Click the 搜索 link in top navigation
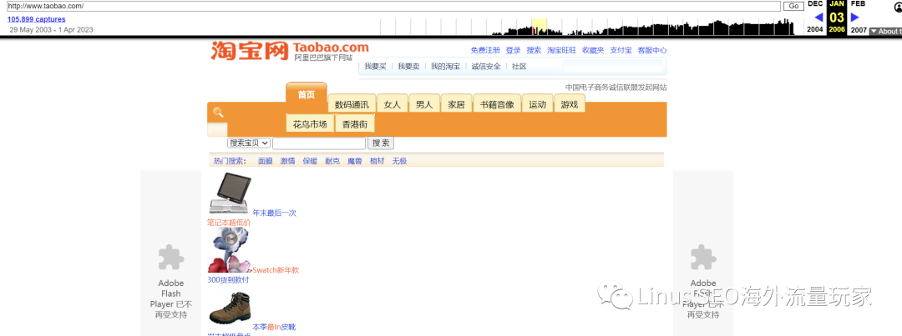Viewport: 902px width, 336px height. (x=534, y=51)
